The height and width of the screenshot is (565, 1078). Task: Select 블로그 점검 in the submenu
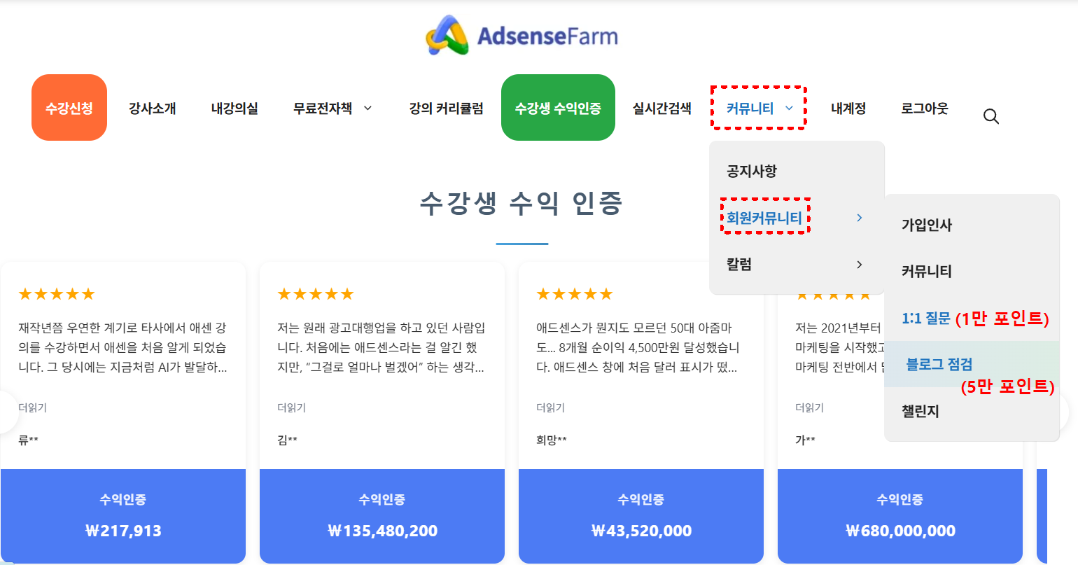pos(939,364)
